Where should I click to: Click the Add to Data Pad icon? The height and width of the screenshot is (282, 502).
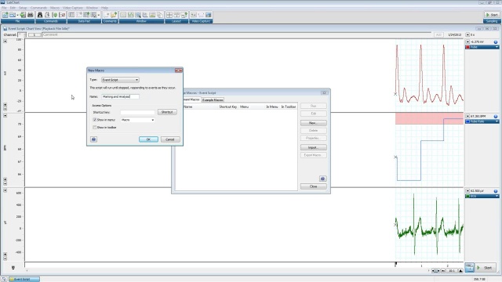click(x=86, y=15)
